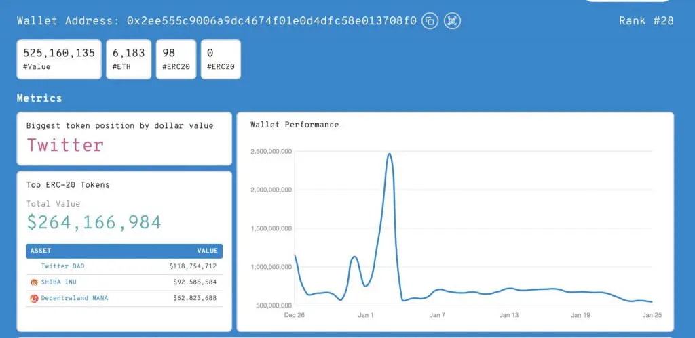Click the $264,166,984 total value
The width and height of the screenshot is (695, 338).
(94, 222)
